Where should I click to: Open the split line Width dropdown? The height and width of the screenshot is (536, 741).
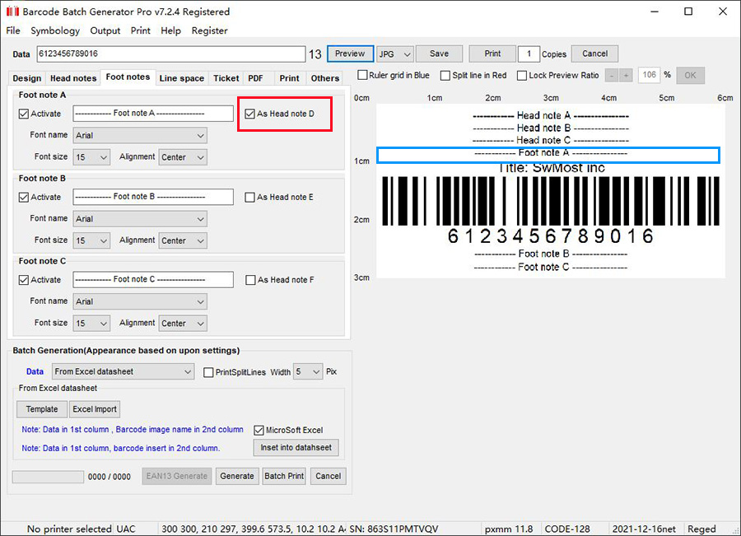[308, 372]
